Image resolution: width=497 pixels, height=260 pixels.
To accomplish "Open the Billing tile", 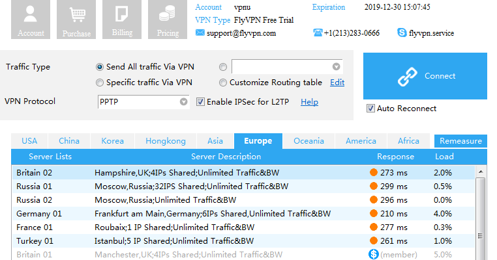I will coord(122,19).
